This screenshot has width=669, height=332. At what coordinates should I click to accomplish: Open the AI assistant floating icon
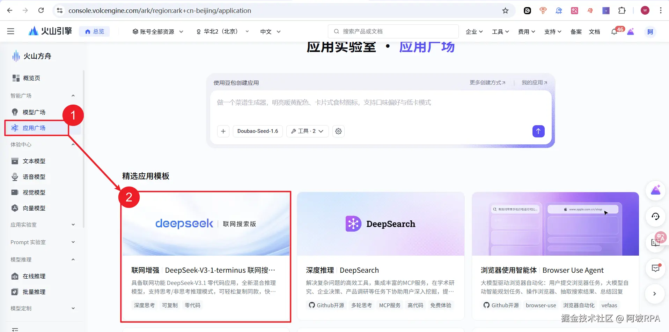(x=655, y=190)
